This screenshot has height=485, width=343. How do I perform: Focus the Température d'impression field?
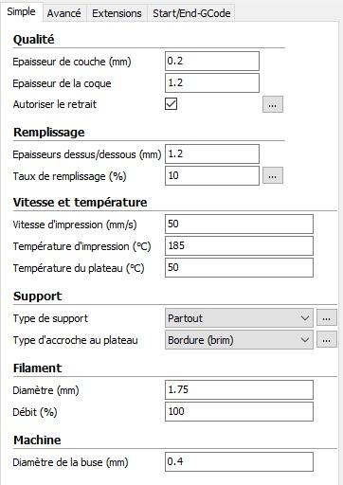tap(239, 246)
